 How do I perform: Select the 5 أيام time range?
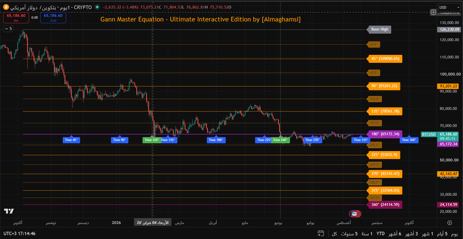(442, 234)
